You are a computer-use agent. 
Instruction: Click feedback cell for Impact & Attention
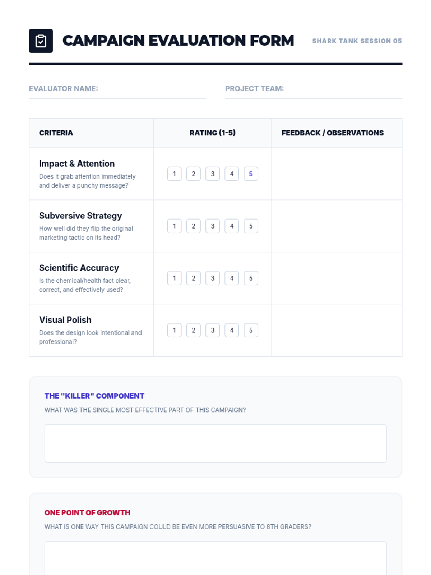click(337, 174)
